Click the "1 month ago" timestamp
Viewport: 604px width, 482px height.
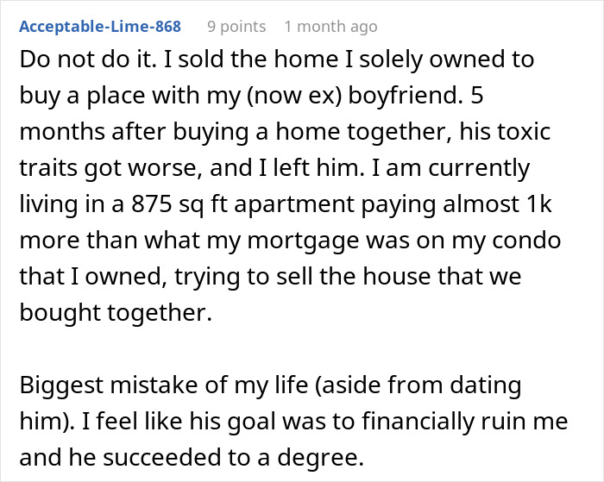330,27
